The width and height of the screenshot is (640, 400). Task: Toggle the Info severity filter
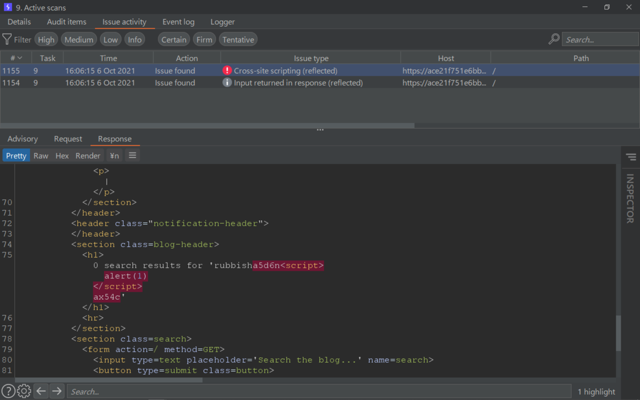tap(135, 39)
